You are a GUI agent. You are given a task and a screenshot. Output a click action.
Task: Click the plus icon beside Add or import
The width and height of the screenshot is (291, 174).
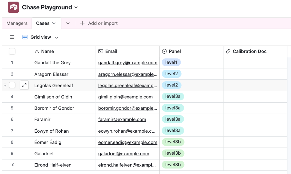click(x=82, y=23)
